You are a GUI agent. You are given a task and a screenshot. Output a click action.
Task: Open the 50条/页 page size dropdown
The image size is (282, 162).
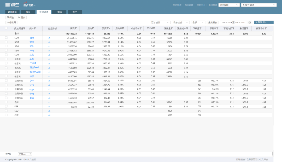tap(25, 154)
